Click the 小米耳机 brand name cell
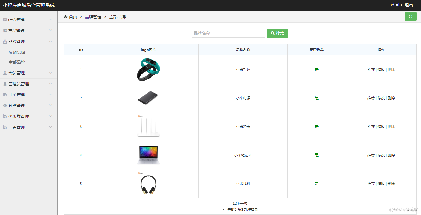 pos(243,184)
